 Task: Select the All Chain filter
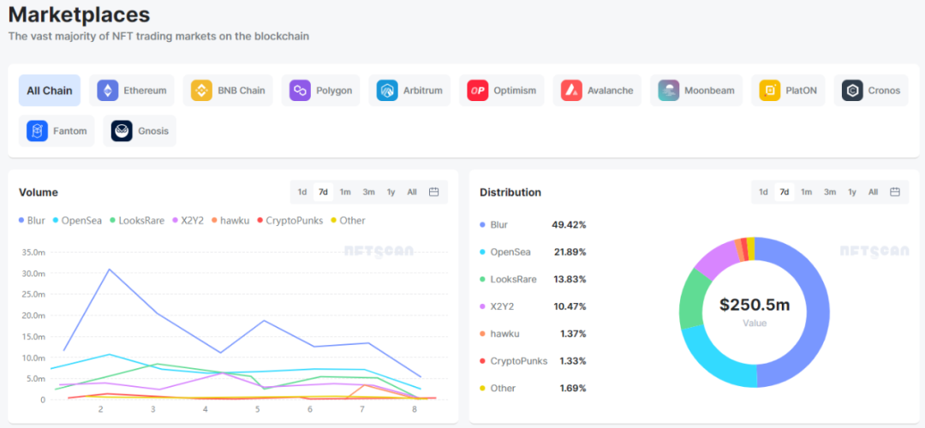pyautogui.click(x=50, y=90)
